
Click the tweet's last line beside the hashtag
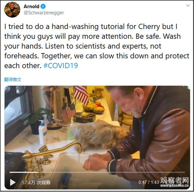(23, 66)
